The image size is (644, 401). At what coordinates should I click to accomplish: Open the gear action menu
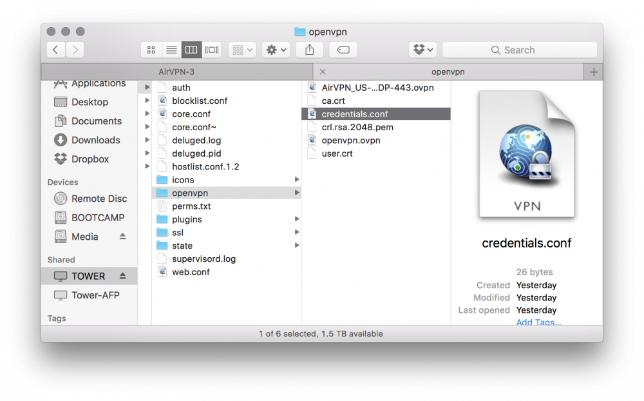click(276, 50)
